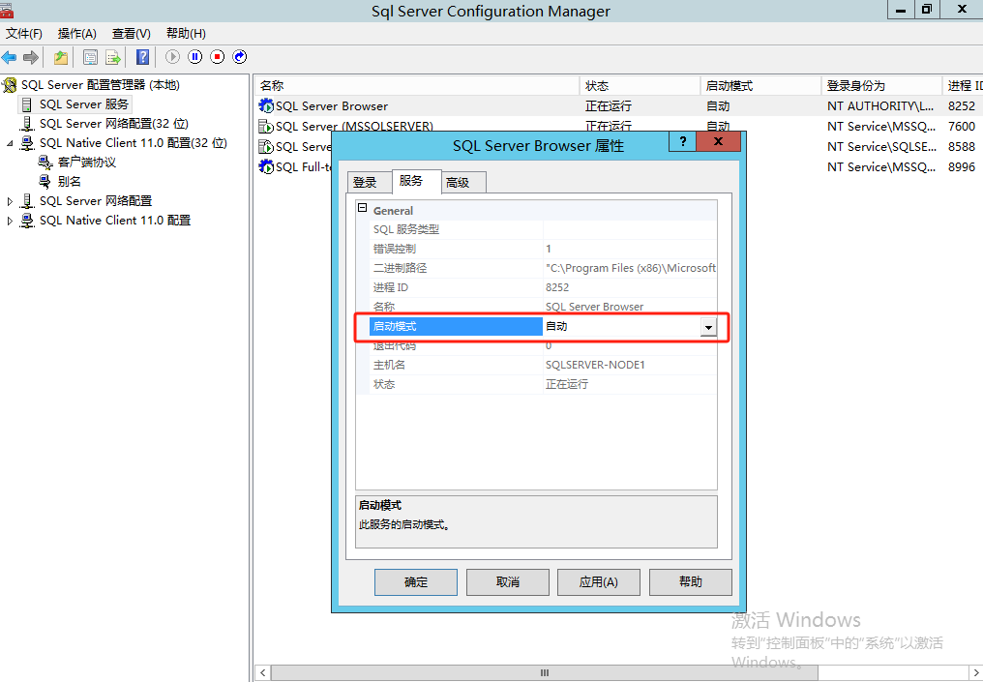Click the Stop service toolbar icon

click(x=217, y=57)
